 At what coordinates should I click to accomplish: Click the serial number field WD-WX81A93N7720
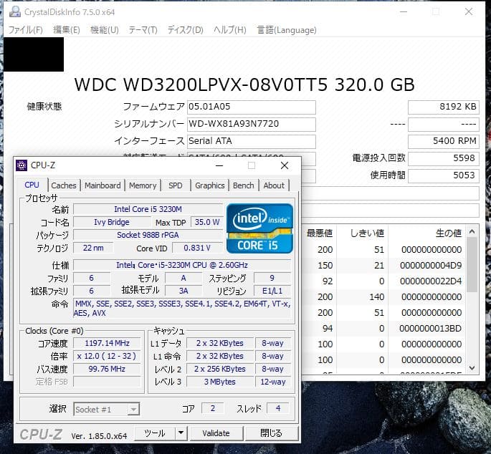[x=252, y=124]
